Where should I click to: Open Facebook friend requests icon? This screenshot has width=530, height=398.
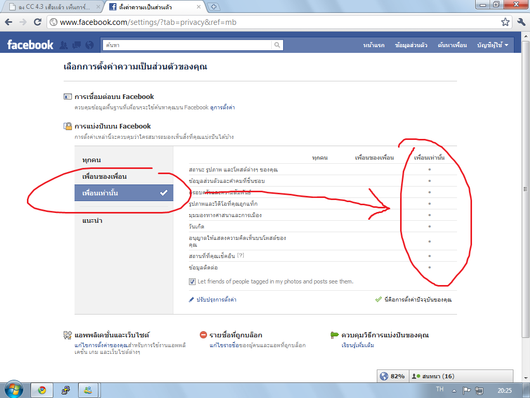coord(64,45)
